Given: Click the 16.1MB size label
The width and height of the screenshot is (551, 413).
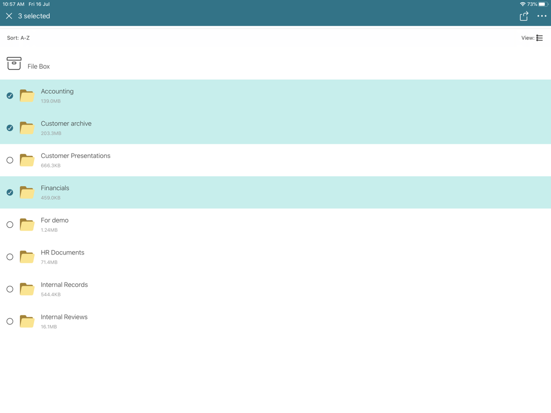Looking at the screenshot, I should pyautogui.click(x=49, y=327).
